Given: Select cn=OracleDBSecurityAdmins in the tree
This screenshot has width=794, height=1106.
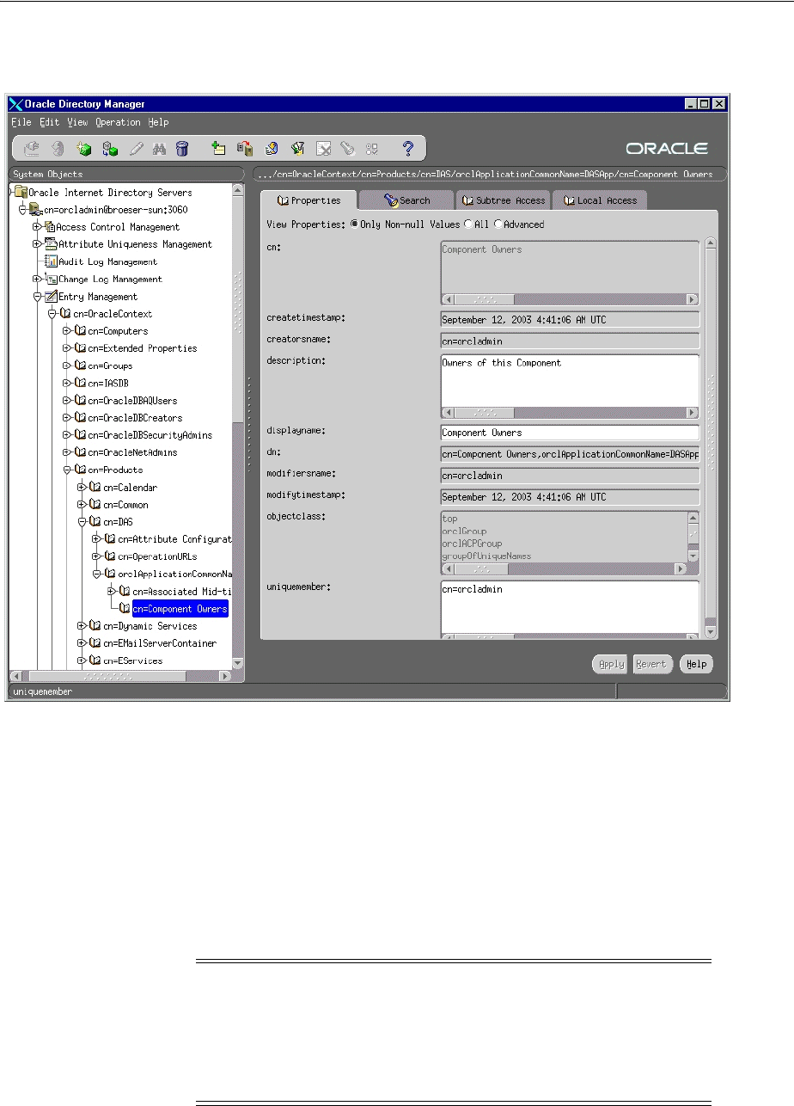Looking at the screenshot, I should [150, 435].
